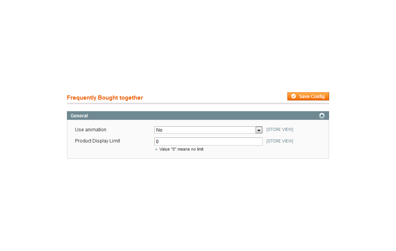The height and width of the screenshot is (251, 396).
Task: Click the Product Display Limit field label
Action: click(x=97, y=141)
